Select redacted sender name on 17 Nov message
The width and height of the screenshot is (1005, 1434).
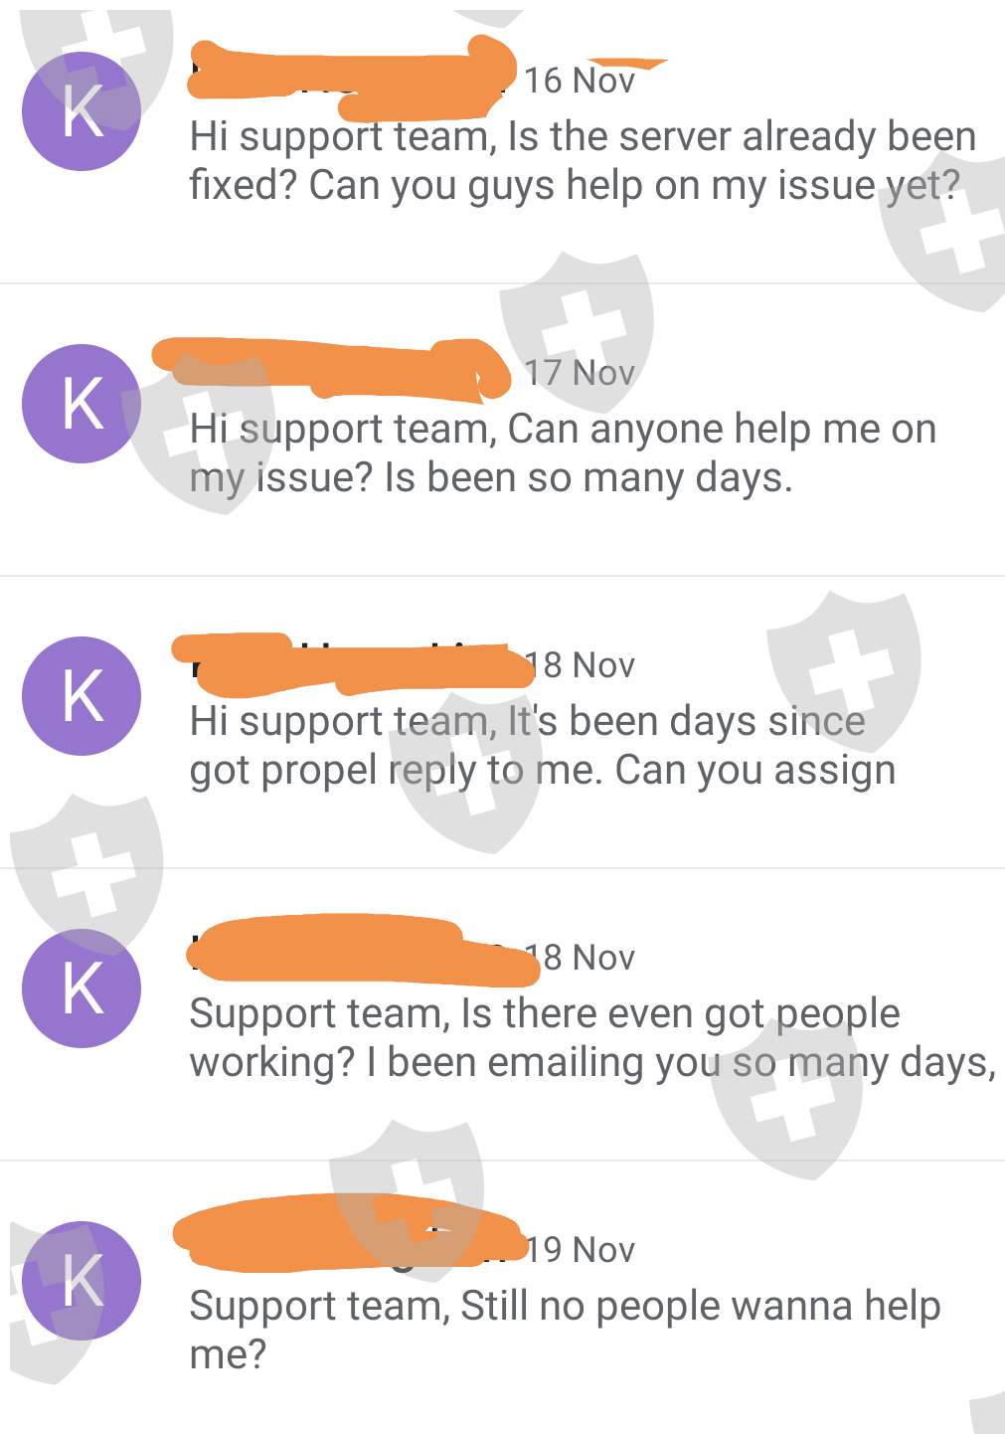point(331,370)
